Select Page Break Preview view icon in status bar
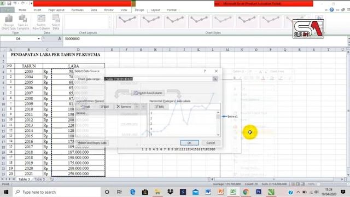 click(x=302, y=184)
